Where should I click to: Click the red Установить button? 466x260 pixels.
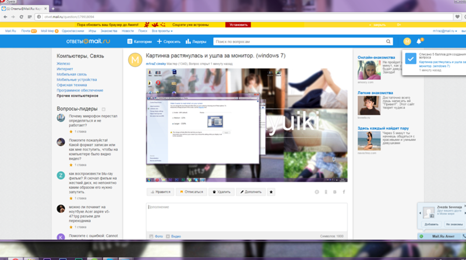coord(238,25)
